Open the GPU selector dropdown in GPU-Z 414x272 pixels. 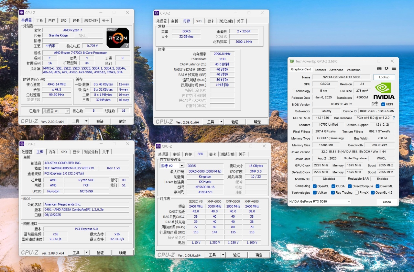tap(320, 201)
